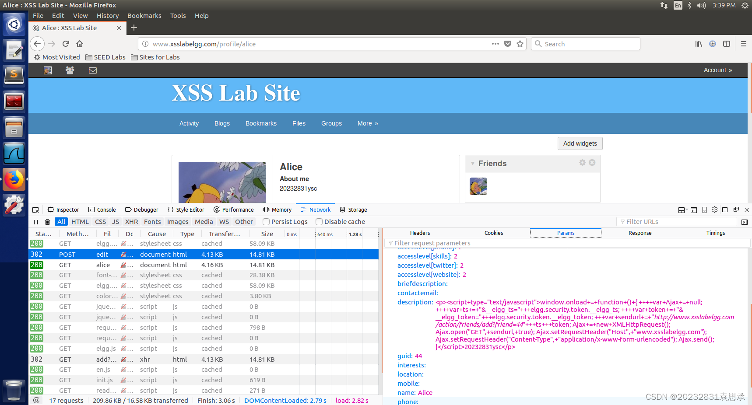Viewport: 752px width, 405px height.
Task: Remove the Friends widget
Action: coord(592,163)
